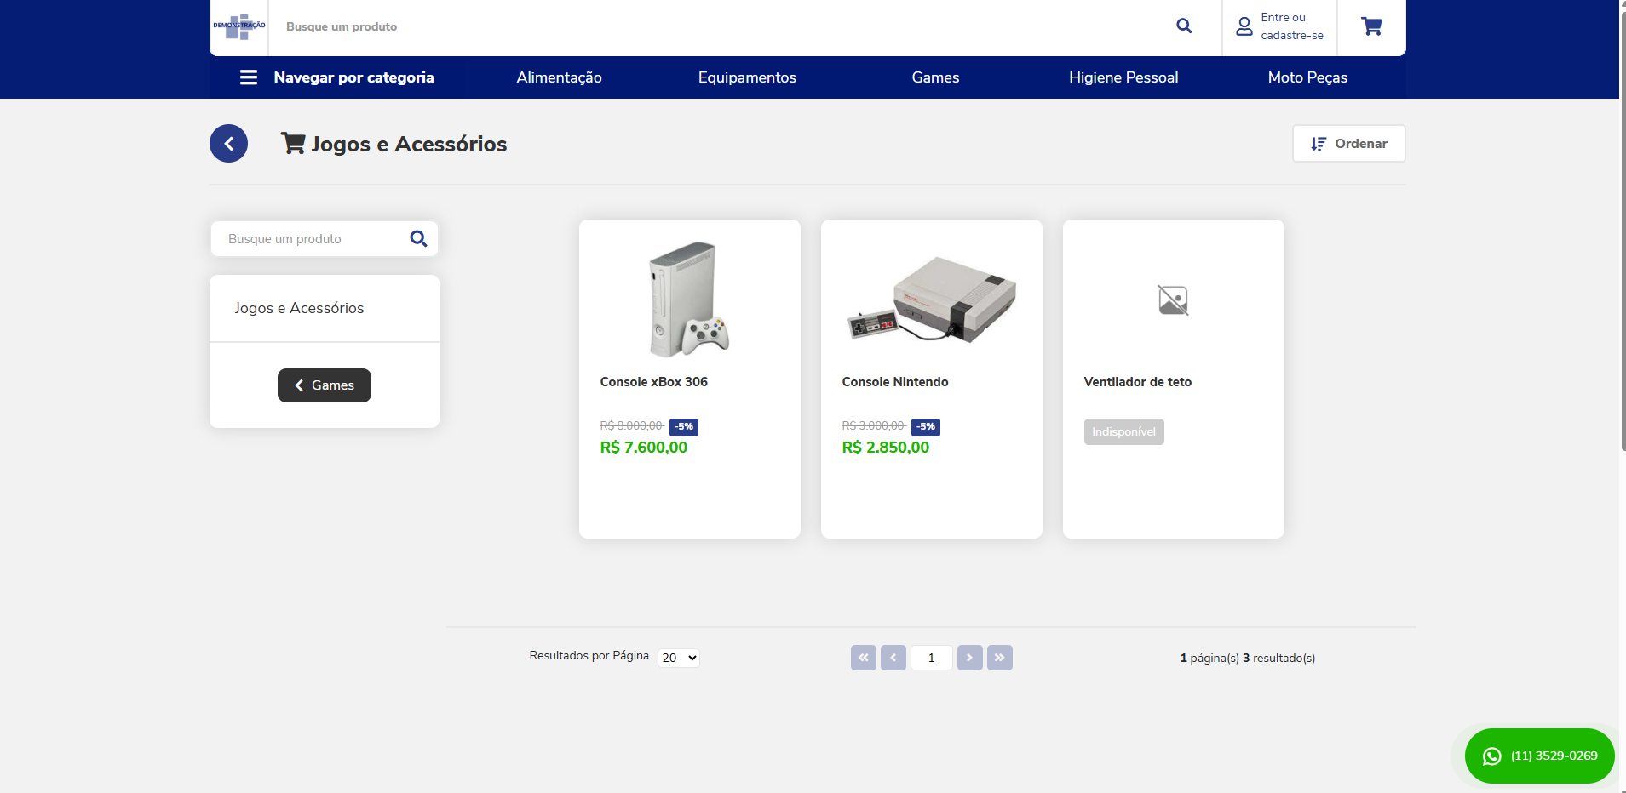
Task: Click the -5% badge on Console Nintendo
Action: 926,427
